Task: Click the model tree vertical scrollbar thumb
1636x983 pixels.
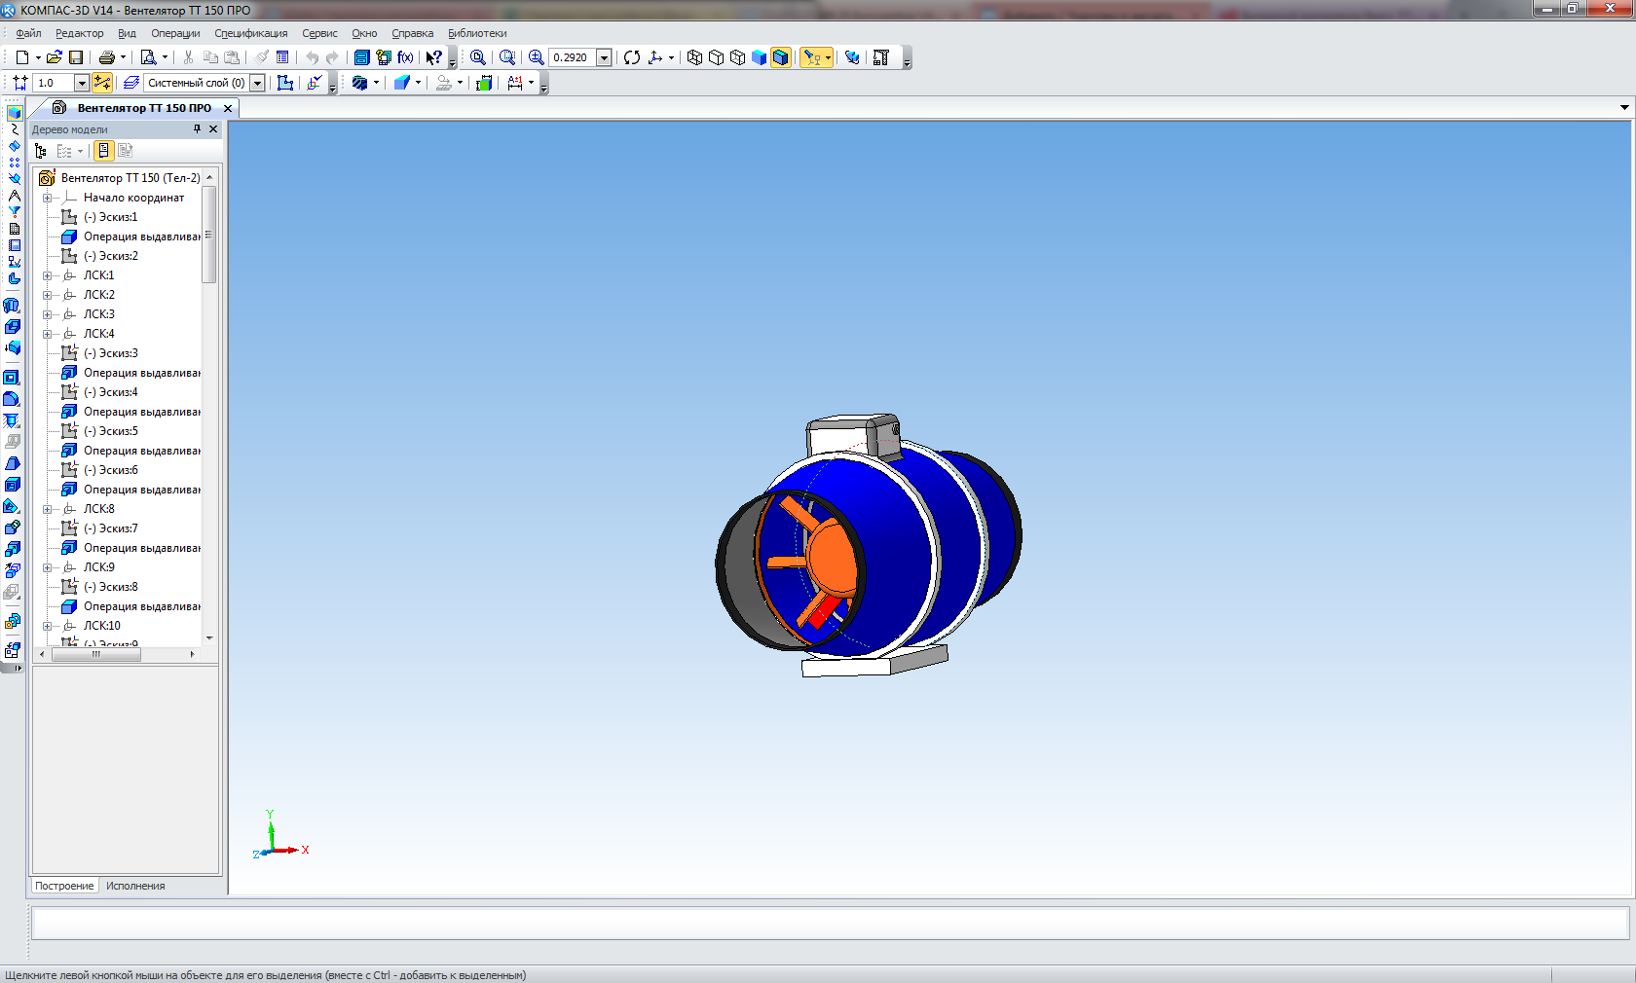Action: (x=208, y=234)
